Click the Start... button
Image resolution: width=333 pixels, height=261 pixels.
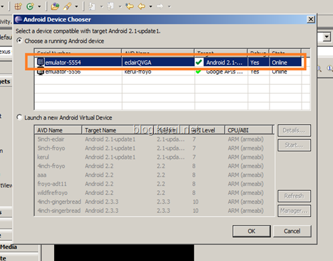coord(294,145)
